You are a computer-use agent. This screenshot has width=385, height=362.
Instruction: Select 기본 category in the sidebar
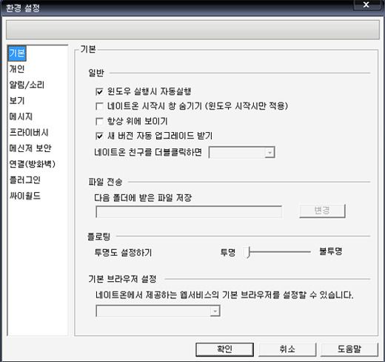coord(17,53)
